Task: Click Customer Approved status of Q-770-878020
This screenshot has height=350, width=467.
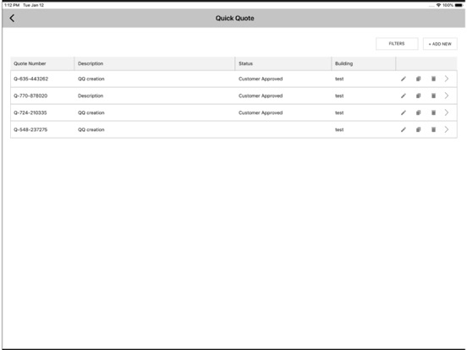Action: pos(261,96)
